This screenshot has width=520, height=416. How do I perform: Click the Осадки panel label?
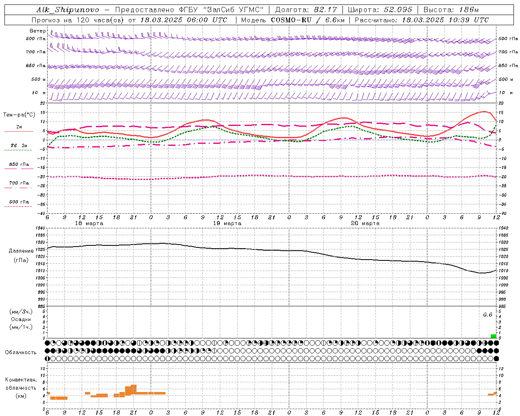click(x=21, y=319)
